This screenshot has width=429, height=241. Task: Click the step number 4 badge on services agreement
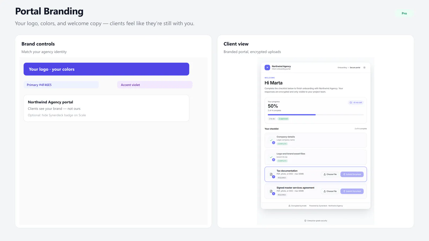click(273, 194)
